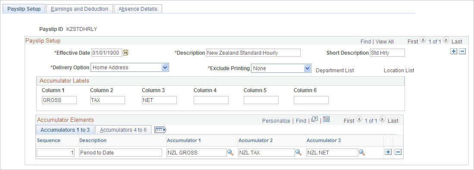Image resolution: width=474 pixels, height=170 pixels.
Task: Look up Accumulator 1 NZL GROSS
Action: 230,152
